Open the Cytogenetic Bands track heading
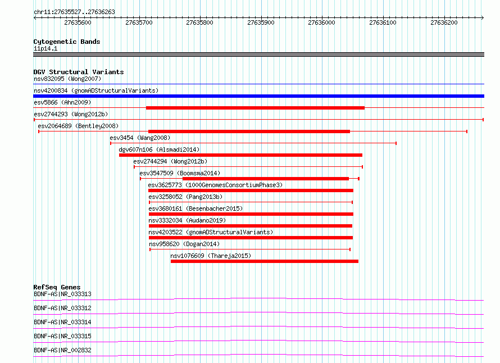This screenshot has height=363, width=500. coord(67,42)
